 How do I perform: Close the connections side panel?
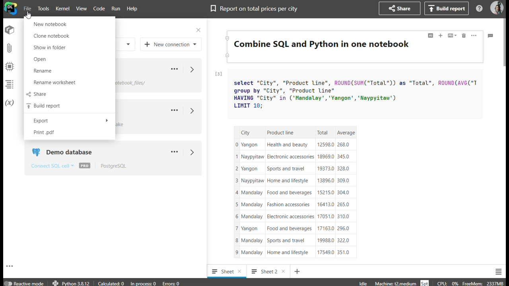[x=198, y=30]
